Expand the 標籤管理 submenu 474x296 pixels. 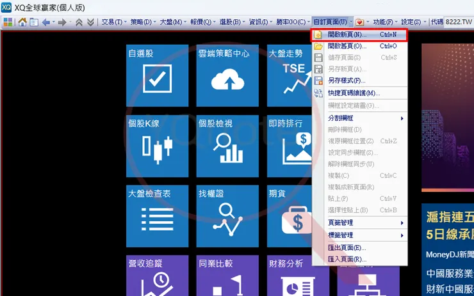point(359,235)
